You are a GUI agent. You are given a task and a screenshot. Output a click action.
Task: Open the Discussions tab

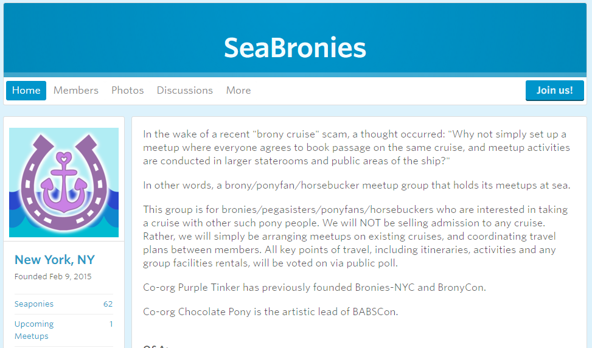click(x=184, y=90)
